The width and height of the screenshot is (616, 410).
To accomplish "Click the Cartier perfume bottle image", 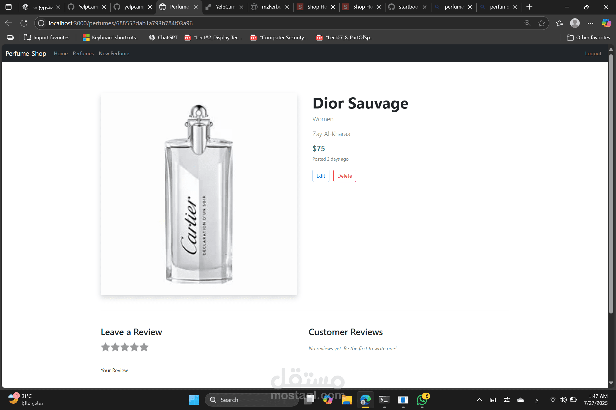I will tap(199, 194).
